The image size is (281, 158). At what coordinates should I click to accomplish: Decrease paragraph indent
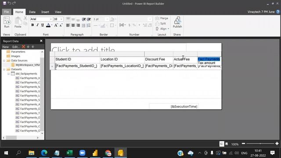click(x=84, y=19)
